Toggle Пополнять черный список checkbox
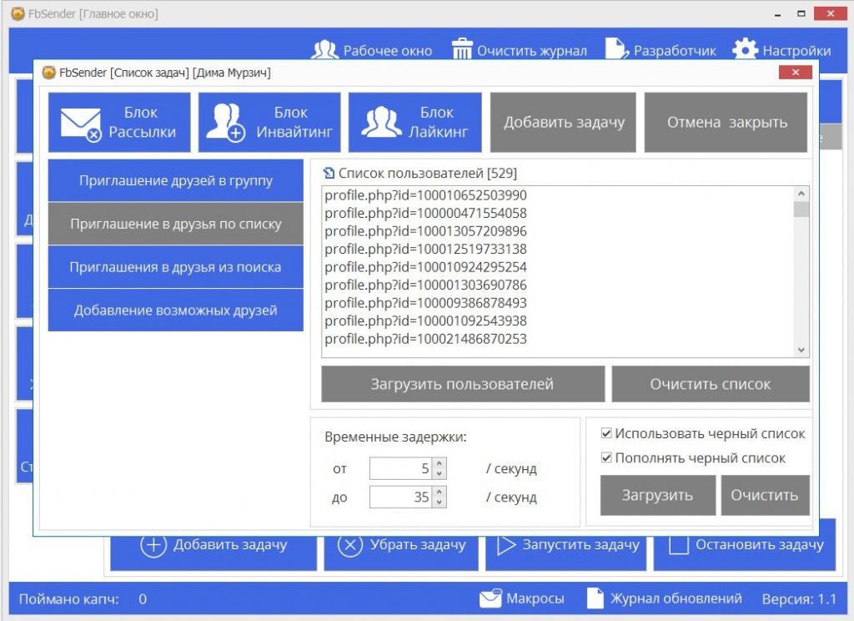 [606, 458]
